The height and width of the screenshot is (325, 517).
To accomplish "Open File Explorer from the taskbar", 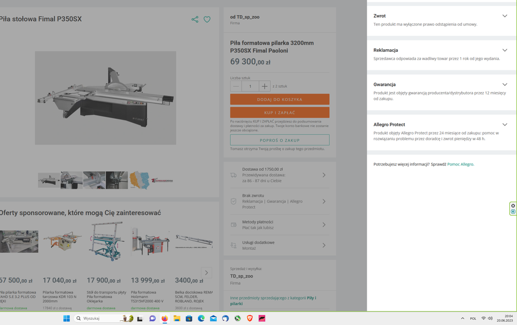I will coord(176,318).
